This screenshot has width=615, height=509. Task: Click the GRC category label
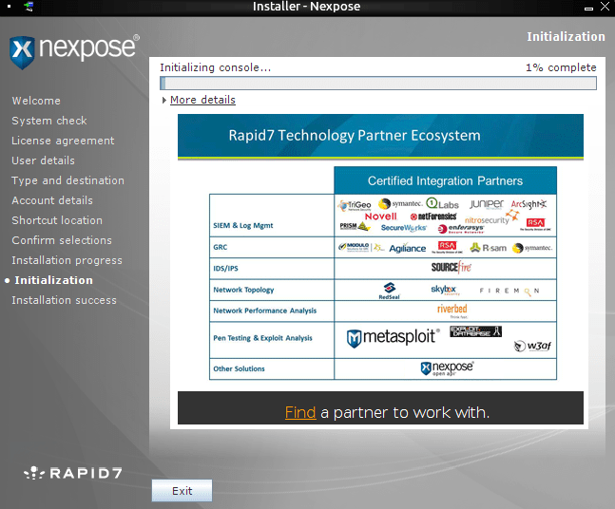(x=220, y=247)
